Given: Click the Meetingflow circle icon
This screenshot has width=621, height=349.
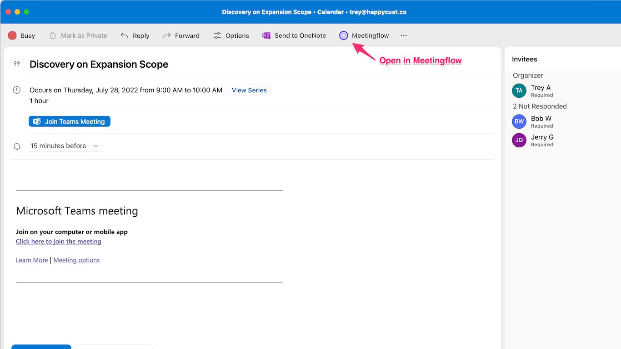Looking at the screenshot, I should tap(344, 35).
